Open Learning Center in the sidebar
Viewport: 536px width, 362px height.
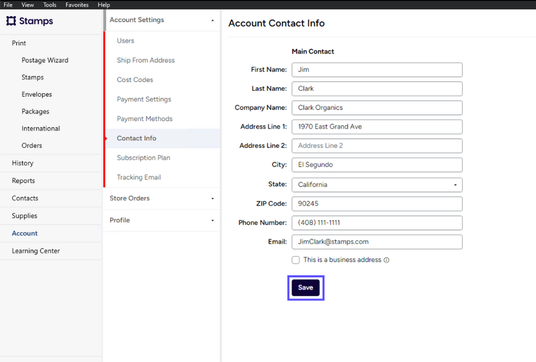[x=51, y=251]
